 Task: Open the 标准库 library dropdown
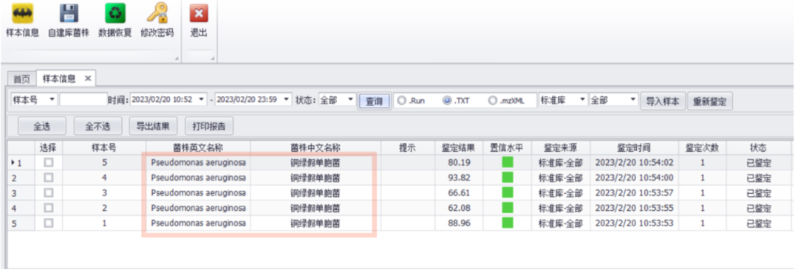563,100
